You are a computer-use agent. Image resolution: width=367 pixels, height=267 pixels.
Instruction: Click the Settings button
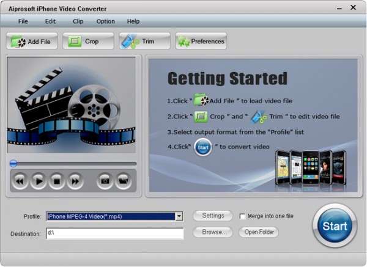[213, 216]
